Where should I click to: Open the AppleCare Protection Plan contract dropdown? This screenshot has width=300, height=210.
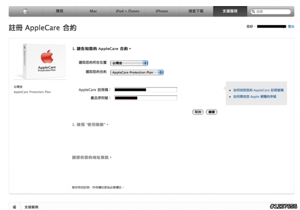click(x=137, y=72)
